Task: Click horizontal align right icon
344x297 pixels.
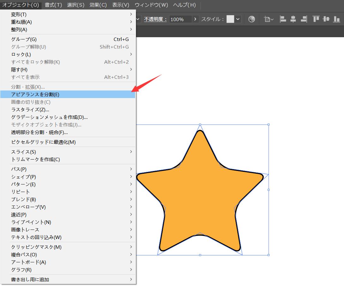Action: pyautogui.click(x=304, y=19)
